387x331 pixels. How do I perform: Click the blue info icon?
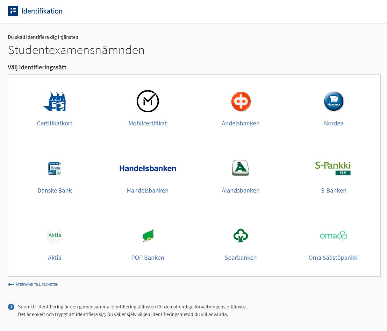tap(11, 307)
